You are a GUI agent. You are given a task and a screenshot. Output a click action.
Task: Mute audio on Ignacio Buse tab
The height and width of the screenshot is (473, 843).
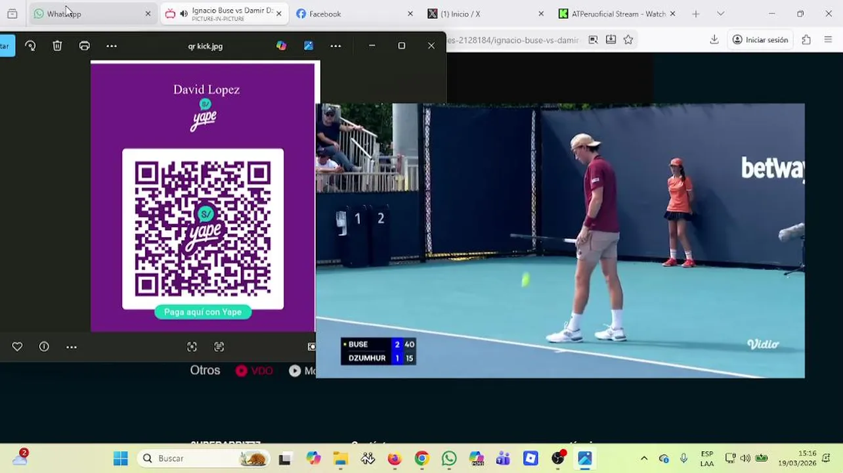pos(184,14)
